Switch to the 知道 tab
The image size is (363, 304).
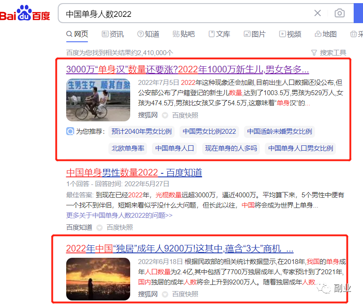point(148,34)
